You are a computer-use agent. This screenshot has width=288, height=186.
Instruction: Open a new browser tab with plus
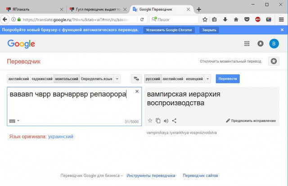(x=199, y=9)
